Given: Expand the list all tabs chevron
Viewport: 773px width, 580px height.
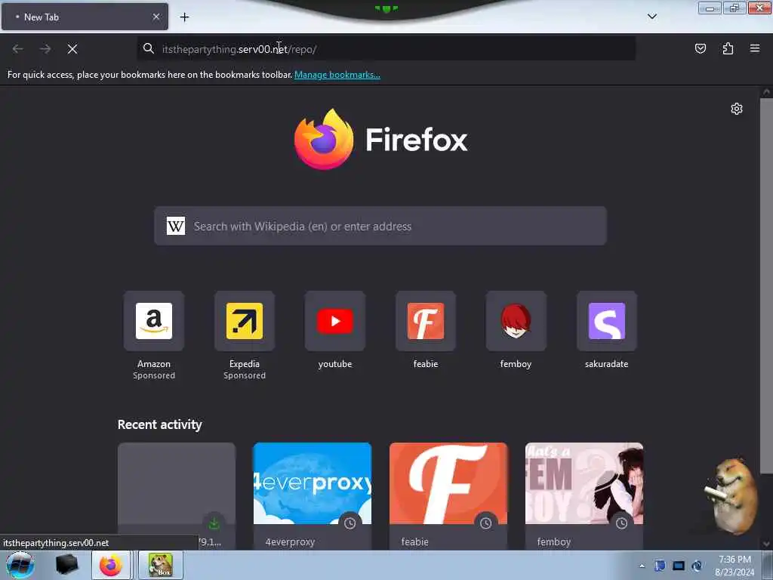Looking at the screenshot, I should [651, 17].
